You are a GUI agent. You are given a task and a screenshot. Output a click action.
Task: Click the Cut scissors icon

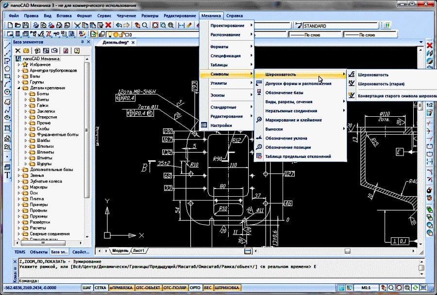click(77, 25)
